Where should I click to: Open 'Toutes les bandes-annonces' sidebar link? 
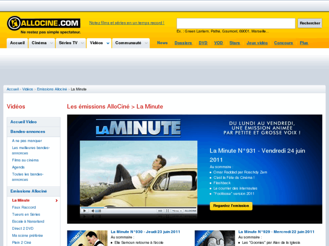click(28, 177)
